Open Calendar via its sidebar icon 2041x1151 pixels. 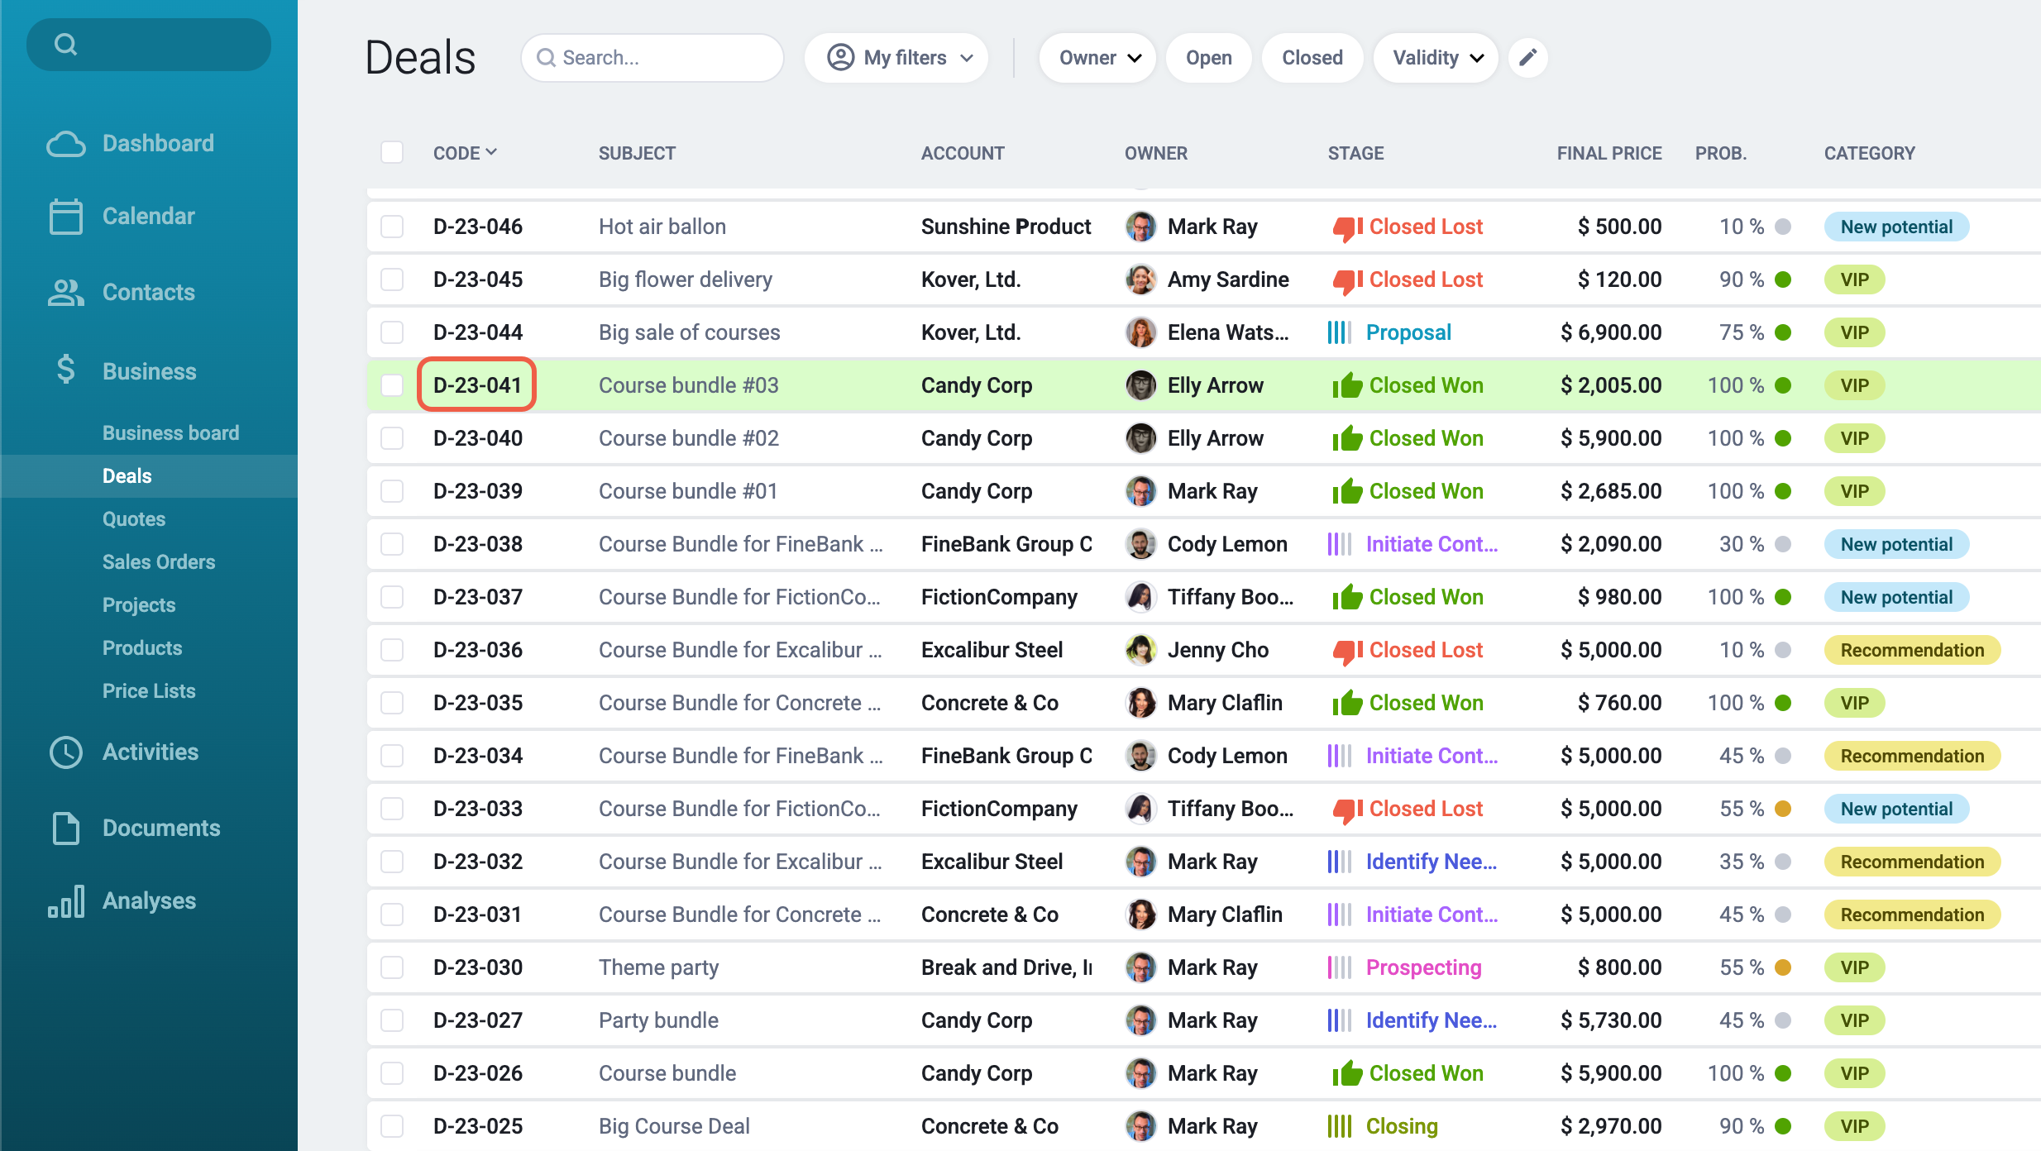(65, 217)
